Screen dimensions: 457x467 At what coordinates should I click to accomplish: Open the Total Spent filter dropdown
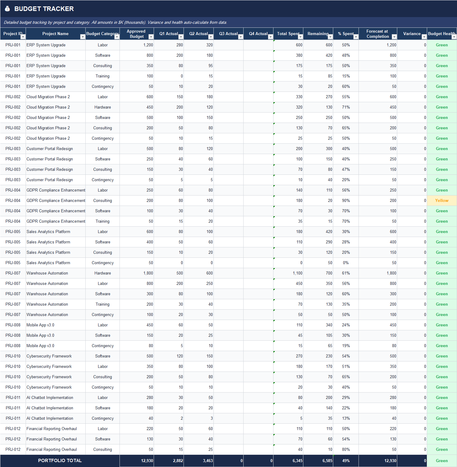pos(300,37)
